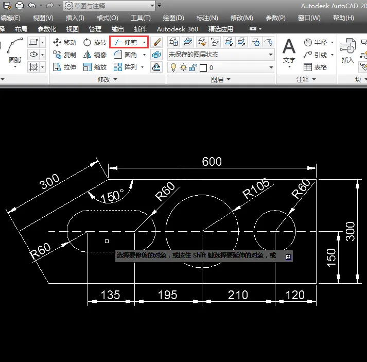Click the 复制 (Copy) tool

[64, 55]
